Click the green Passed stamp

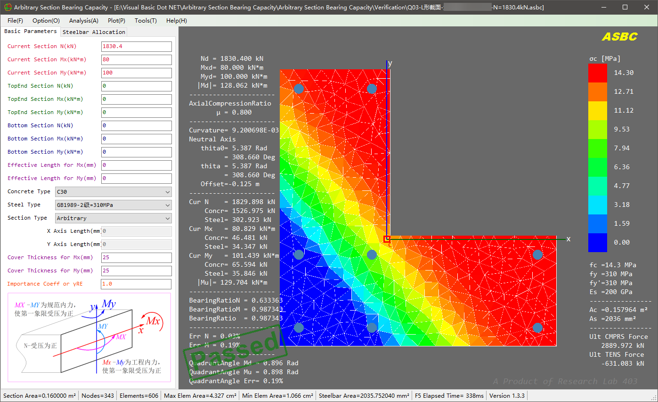tap(236, 350)
